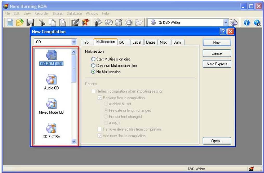Toggle Add new files to compilation
This screenshot has height=173, width=264.
tap(121, 136)
